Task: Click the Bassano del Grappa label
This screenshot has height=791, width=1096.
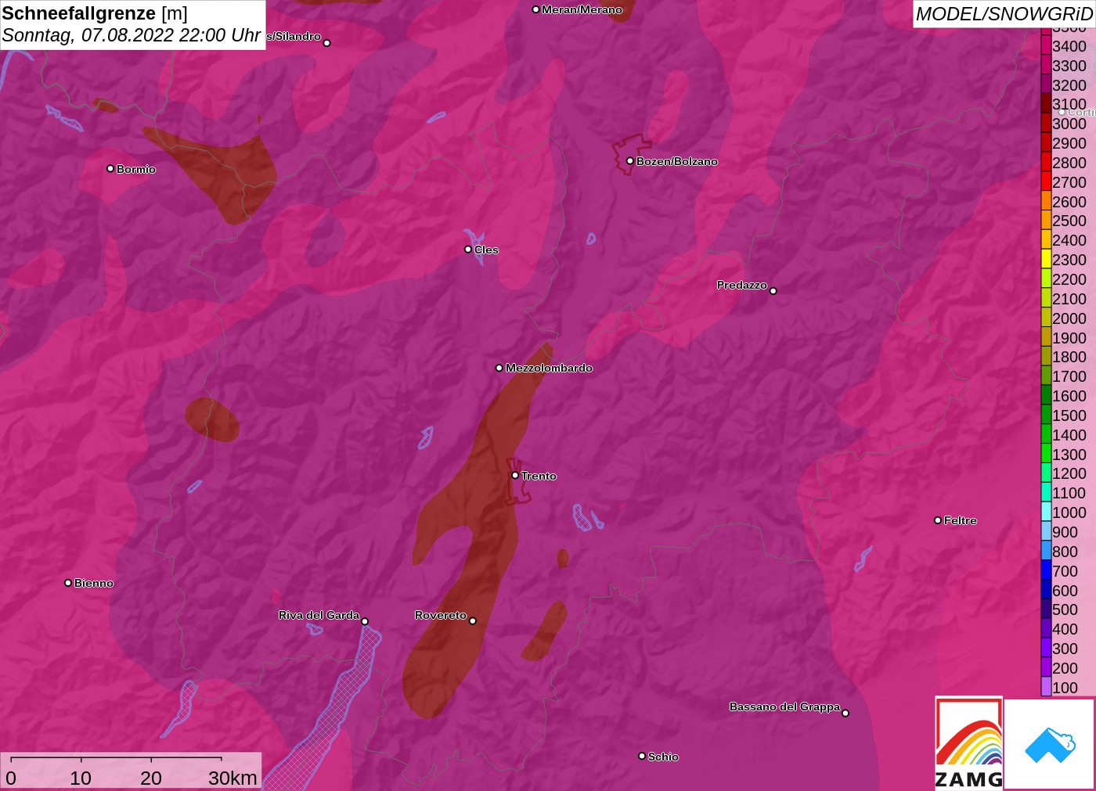Action: click(x=784, y=707)
